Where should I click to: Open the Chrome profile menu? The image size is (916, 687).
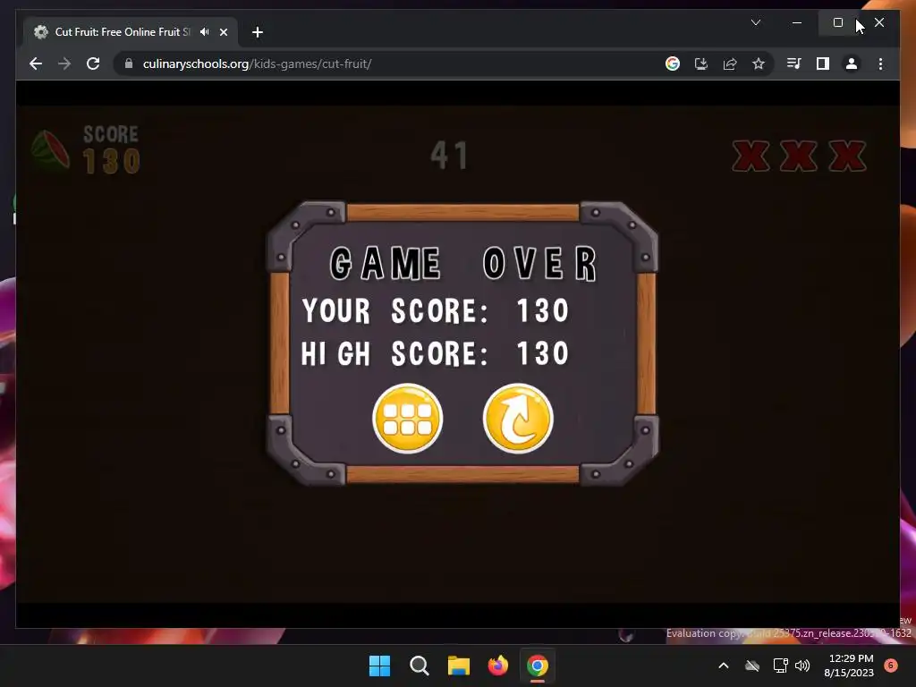[x=852, y=64]
